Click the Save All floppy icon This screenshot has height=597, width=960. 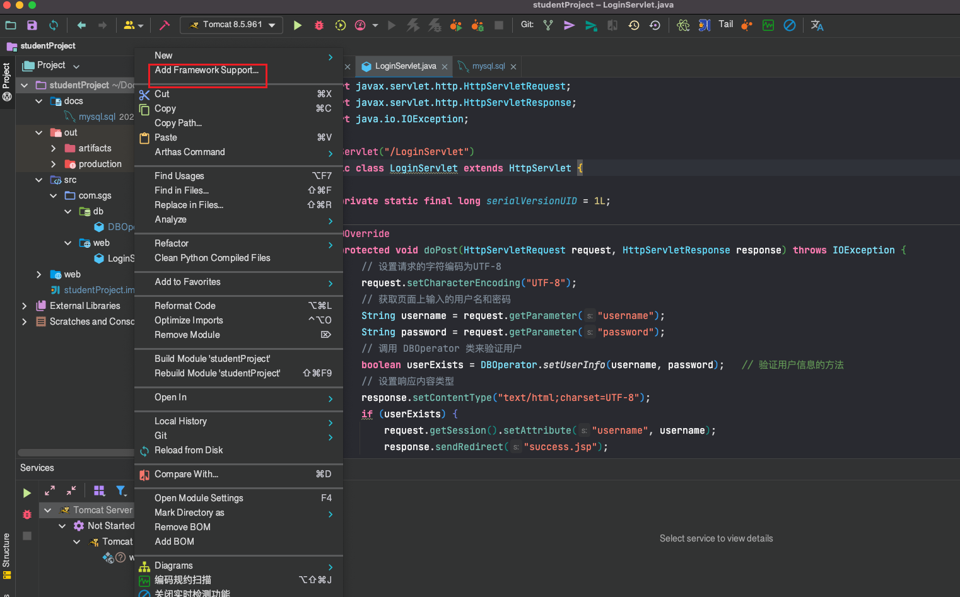32,25
